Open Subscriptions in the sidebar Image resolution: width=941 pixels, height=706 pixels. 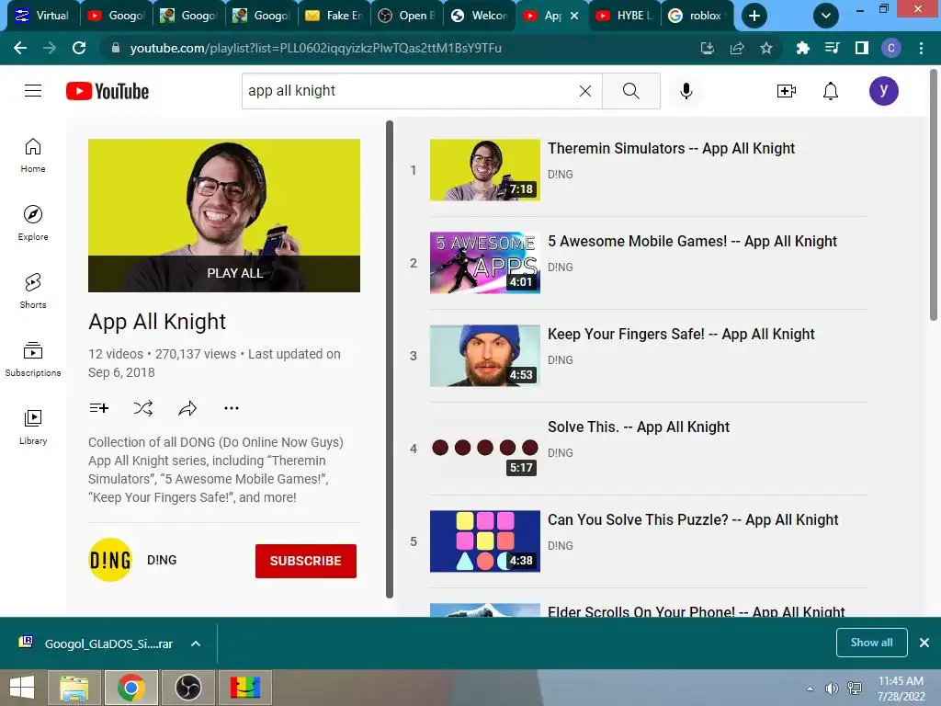tap(33, 359)
